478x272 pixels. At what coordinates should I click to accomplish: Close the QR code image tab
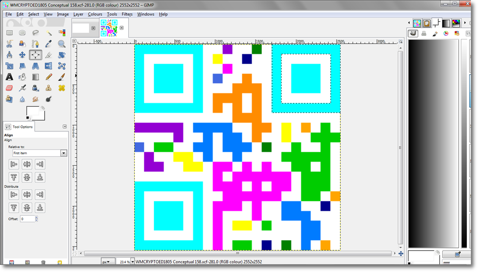(122, 28)
